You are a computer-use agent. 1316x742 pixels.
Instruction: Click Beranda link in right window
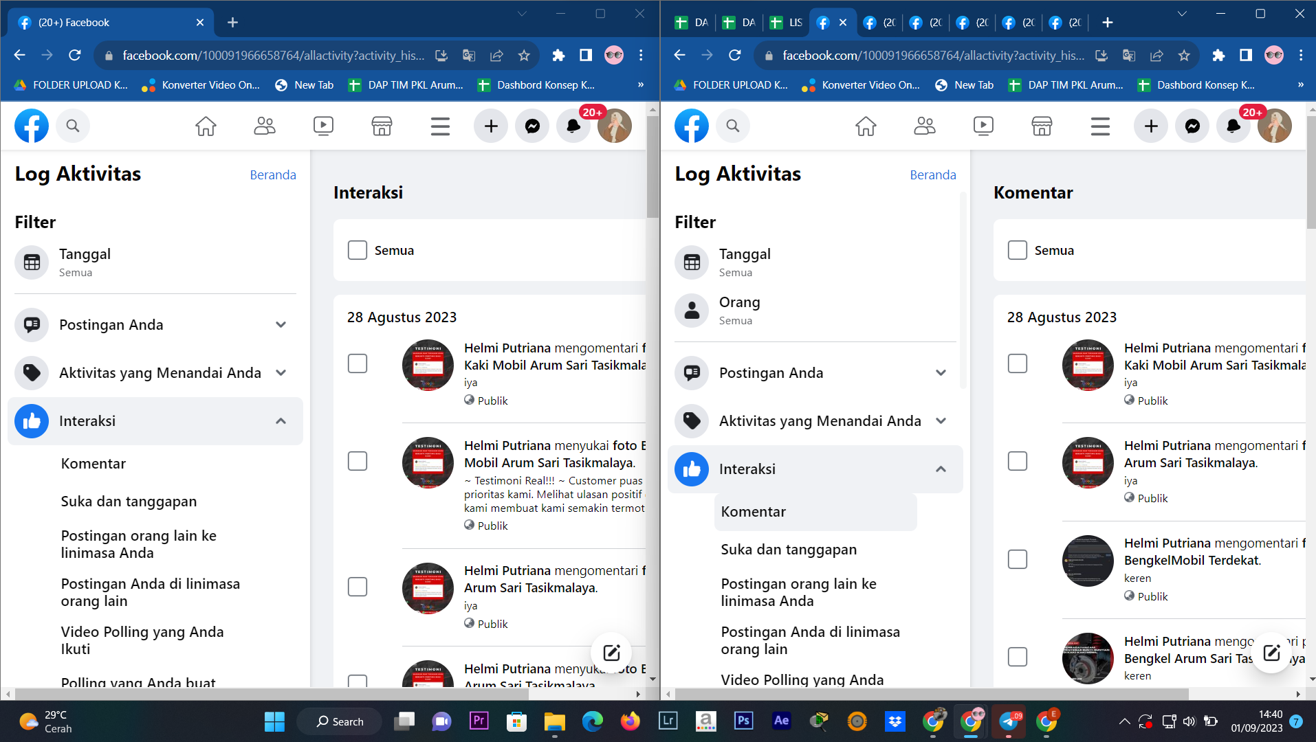(x=933, y=175)
